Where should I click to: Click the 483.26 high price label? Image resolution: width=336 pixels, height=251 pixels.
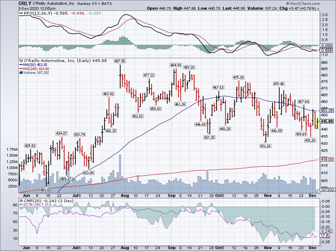[x=189, y=67]
